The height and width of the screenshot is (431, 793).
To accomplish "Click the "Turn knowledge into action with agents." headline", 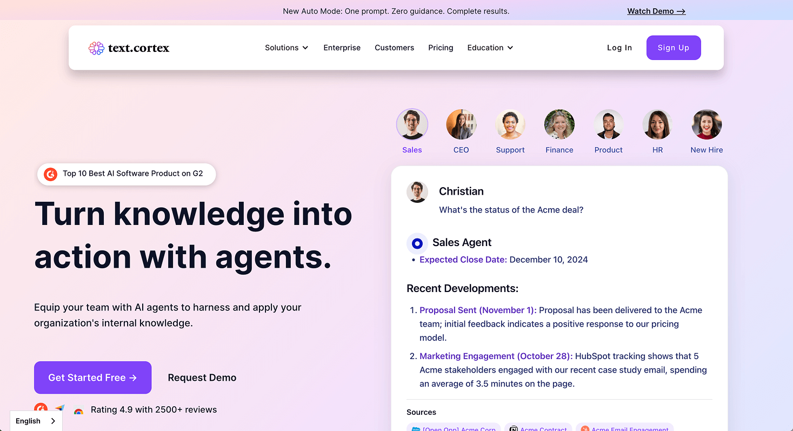I will 194,235.
